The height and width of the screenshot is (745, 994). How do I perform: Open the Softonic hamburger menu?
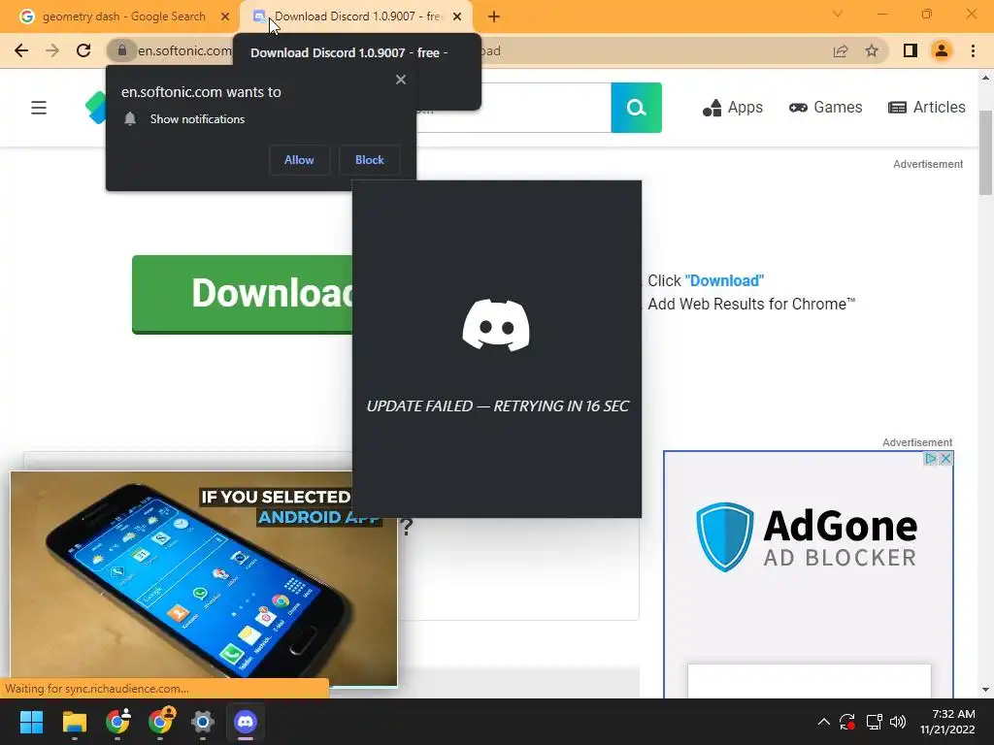pyautogui.click(x=39, y=108)
